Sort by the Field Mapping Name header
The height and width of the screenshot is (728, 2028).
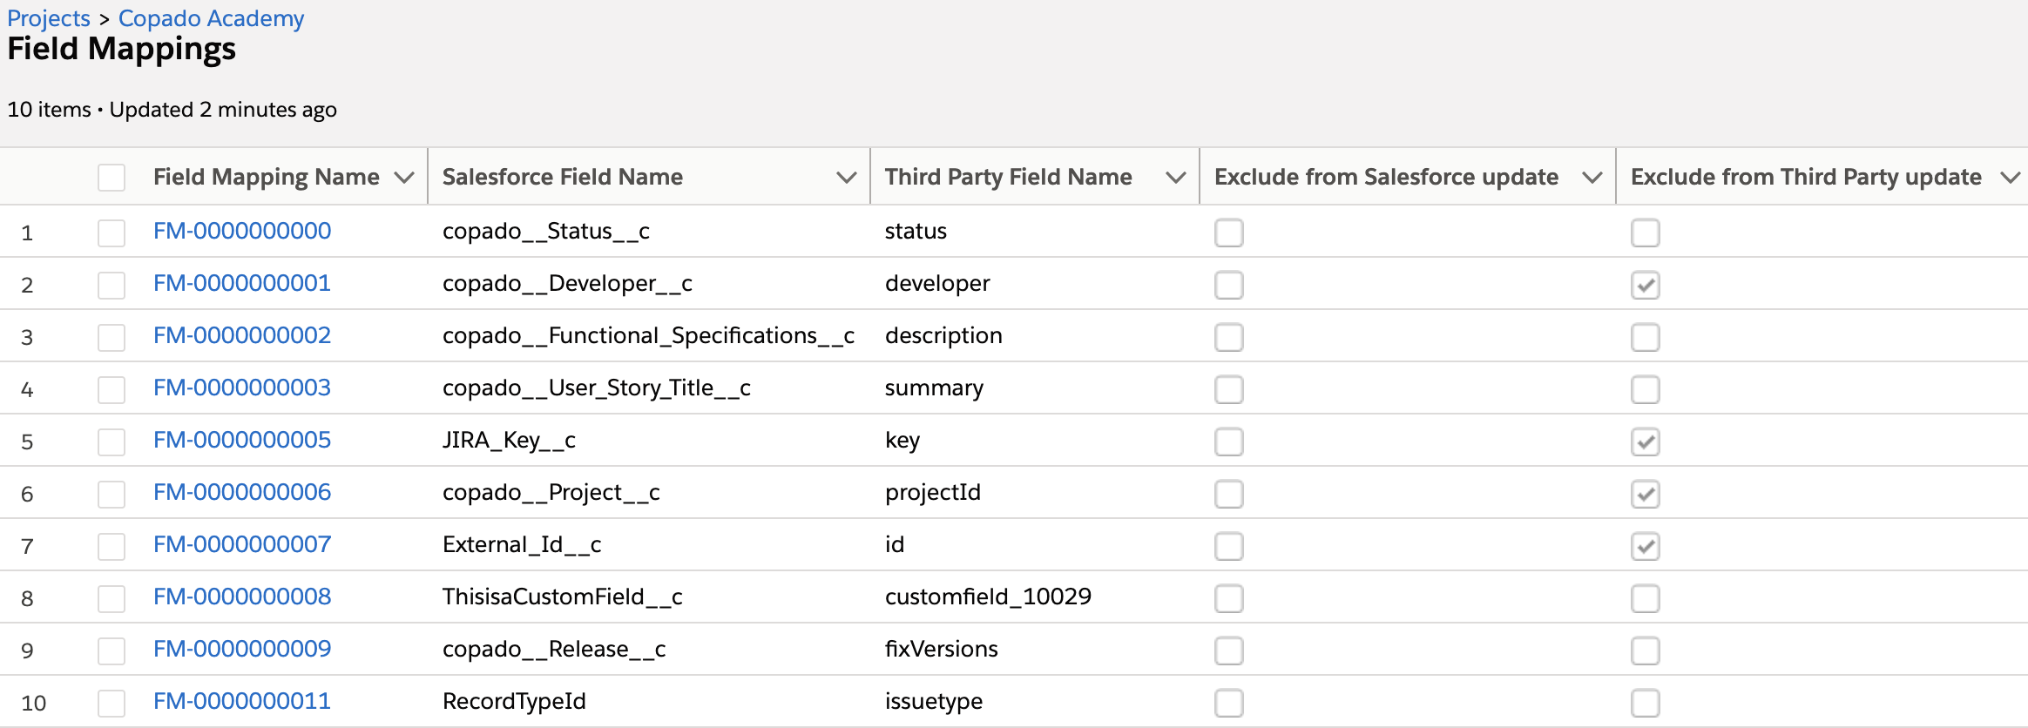pyautogui.click(x=267, y=177)
